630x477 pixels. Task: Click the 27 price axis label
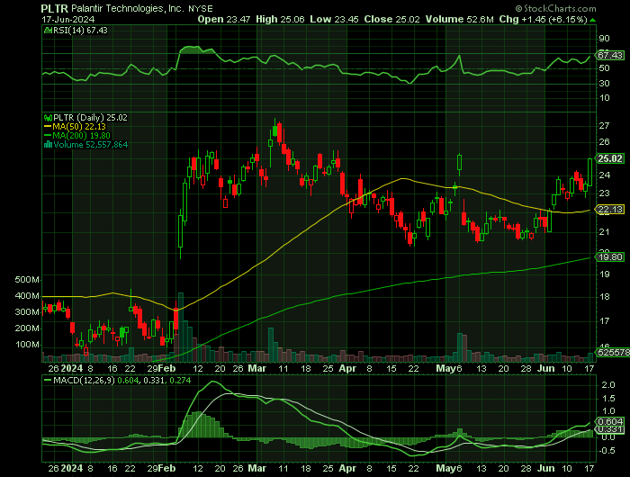pos(604,126)
